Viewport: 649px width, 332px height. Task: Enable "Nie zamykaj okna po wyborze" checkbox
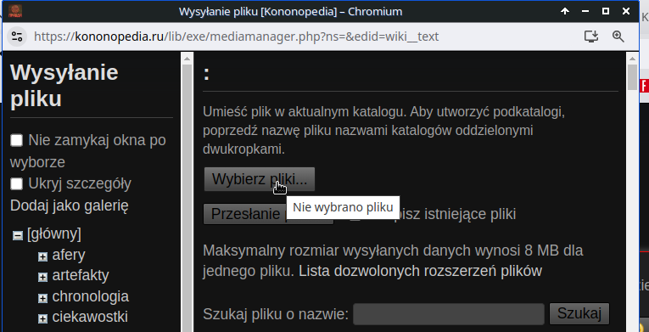(17, 140)
